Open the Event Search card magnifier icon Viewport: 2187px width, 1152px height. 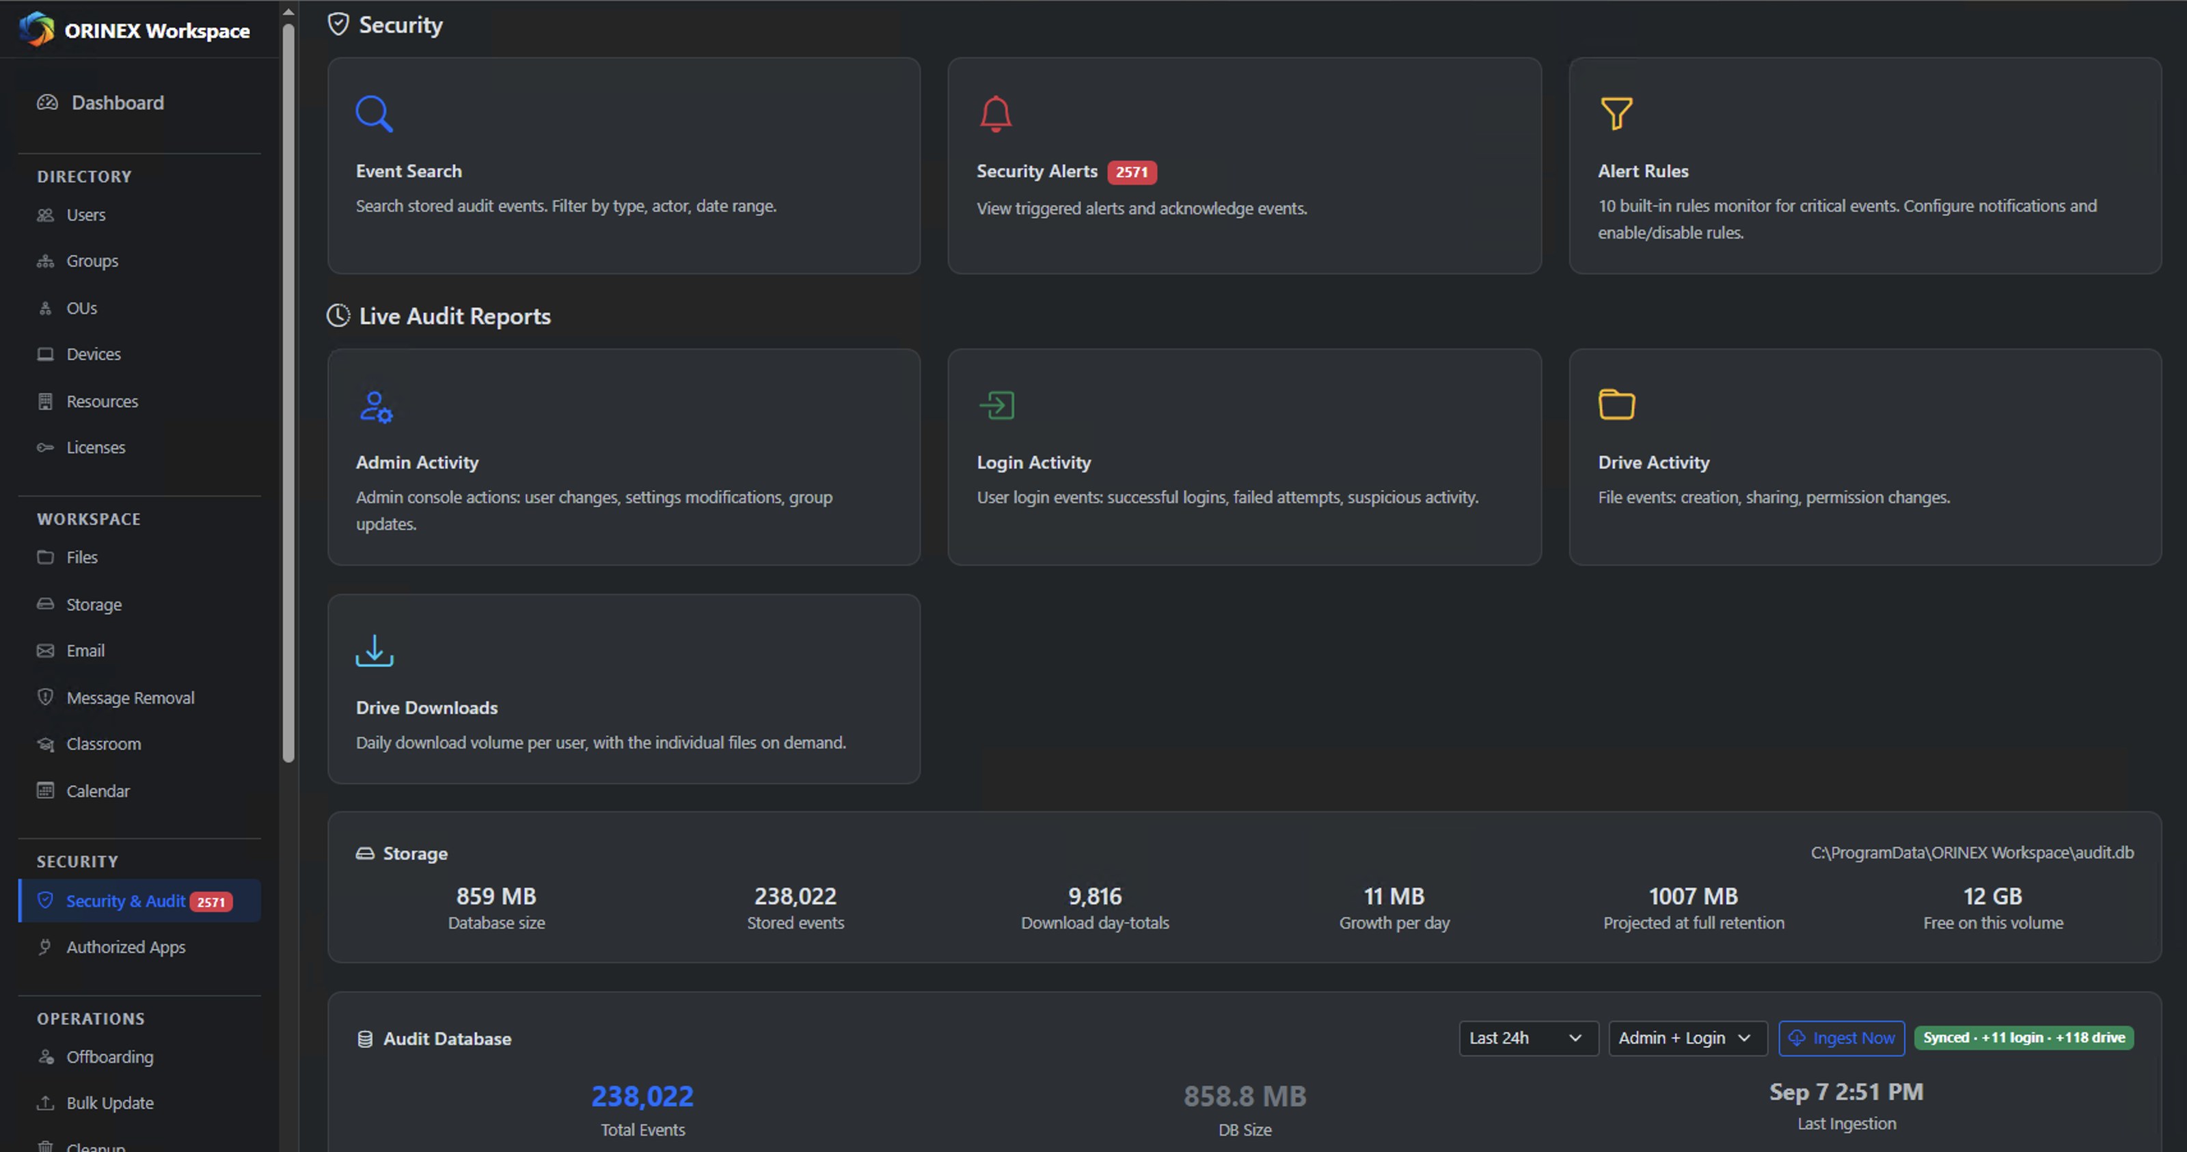tap(374, 113)
